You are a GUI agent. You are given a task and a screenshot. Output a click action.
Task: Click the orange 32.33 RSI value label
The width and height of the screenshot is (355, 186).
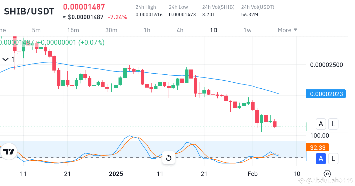tap(317, 148)
